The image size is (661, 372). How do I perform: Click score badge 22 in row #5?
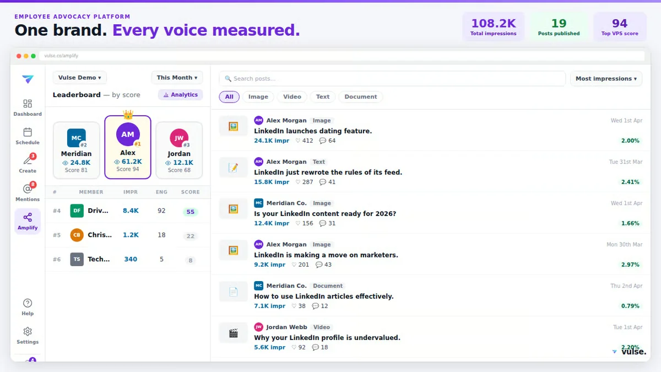tap(191, 236)
